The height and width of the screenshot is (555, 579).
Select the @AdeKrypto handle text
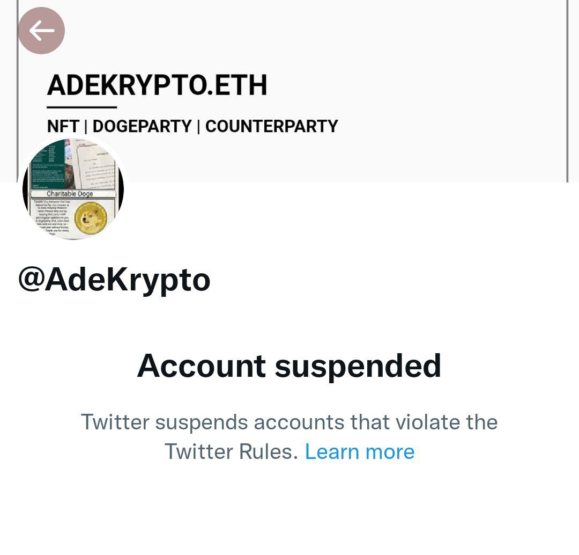click(114, 280)
